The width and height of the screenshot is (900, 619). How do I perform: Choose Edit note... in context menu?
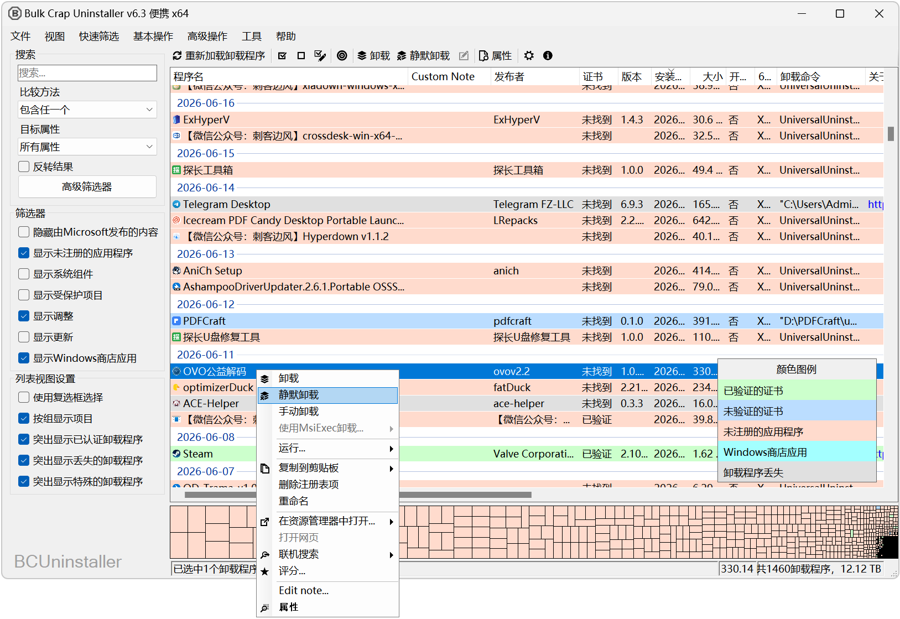point(327,591)
